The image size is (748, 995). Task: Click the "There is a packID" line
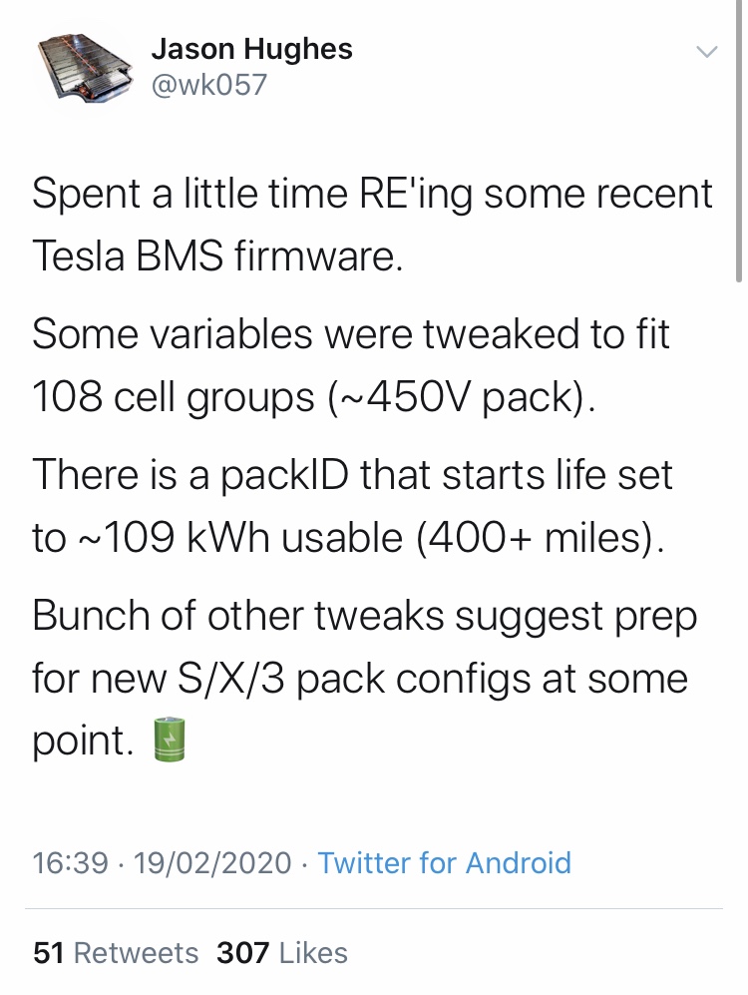tap(352, 475)
